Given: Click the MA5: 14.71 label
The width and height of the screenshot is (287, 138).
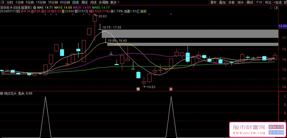Looking at the screenshot, I should point(45,8).
